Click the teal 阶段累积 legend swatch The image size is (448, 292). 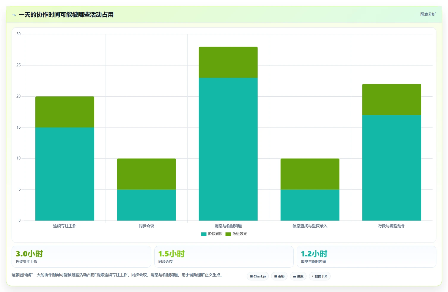point(204,234)
